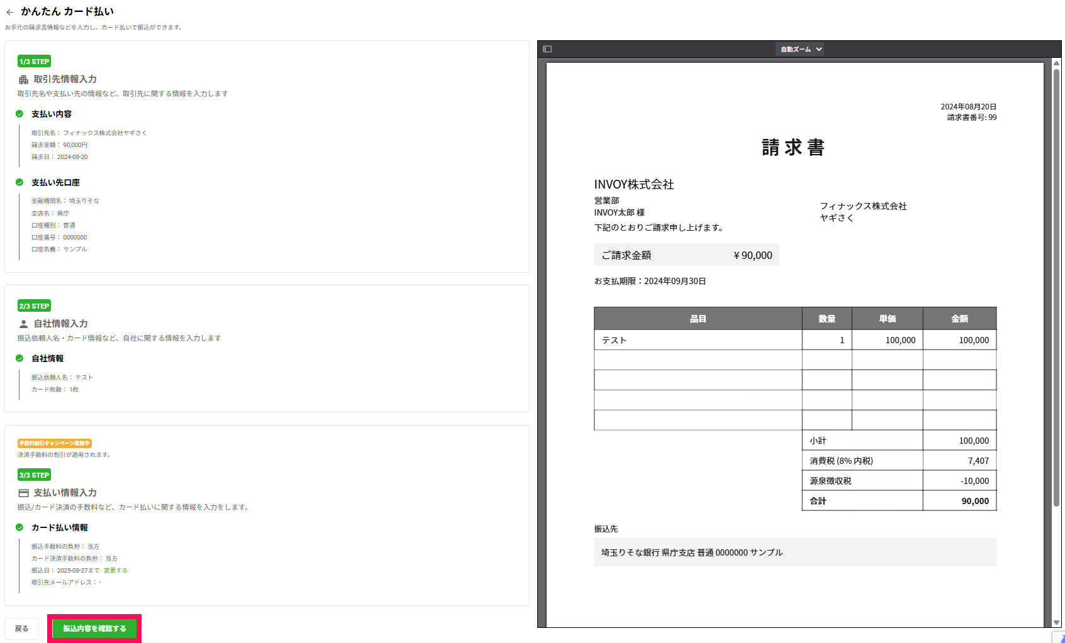Click the 自社情報 section heading

tap(47, 358)
